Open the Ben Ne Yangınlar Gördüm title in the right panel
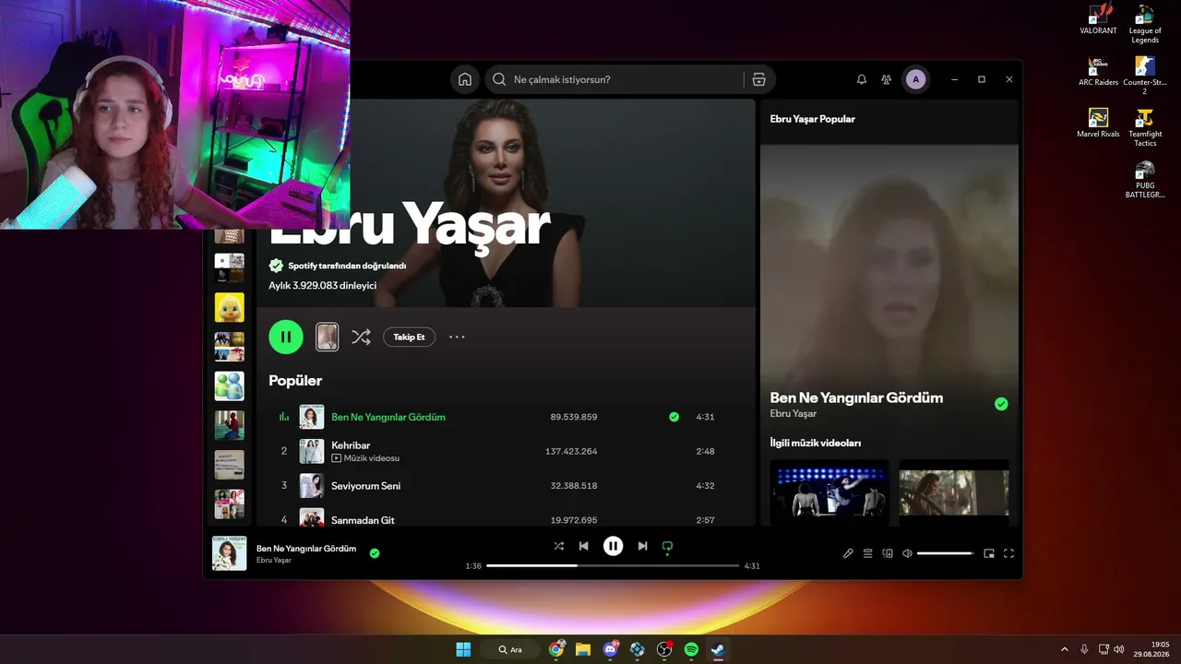The height and width of the screenshot is (664, 1181). click(x=856, y=397)
